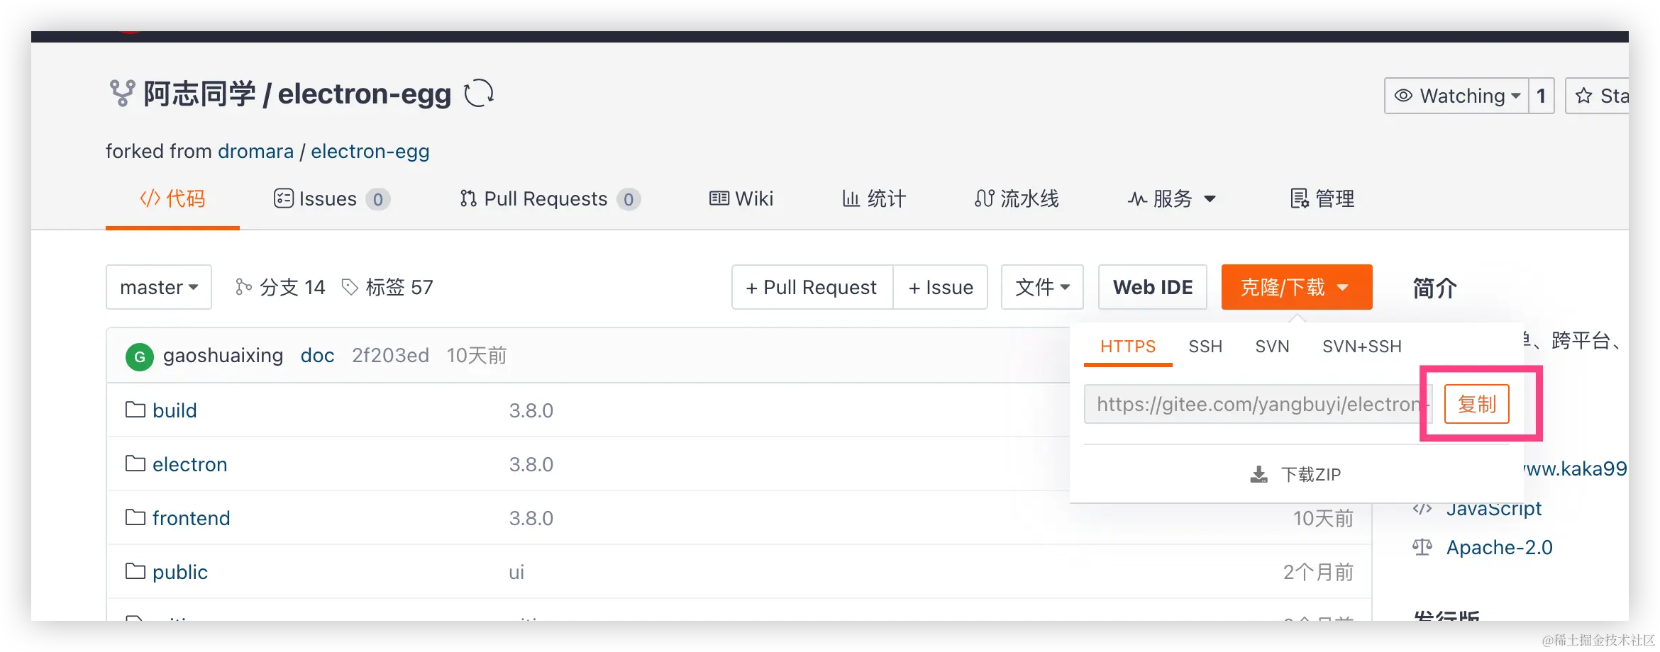This screenshot has height=652, width=1660.
Task: Open the master branch selector
Action: [x=159, y=287]
